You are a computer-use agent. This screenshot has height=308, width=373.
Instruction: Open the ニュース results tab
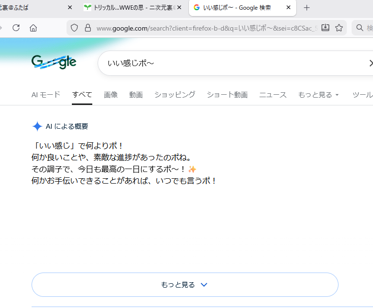272,95
